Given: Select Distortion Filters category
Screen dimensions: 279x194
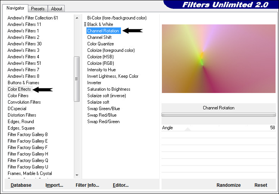Looking at the screenshot, I should 22,115.
